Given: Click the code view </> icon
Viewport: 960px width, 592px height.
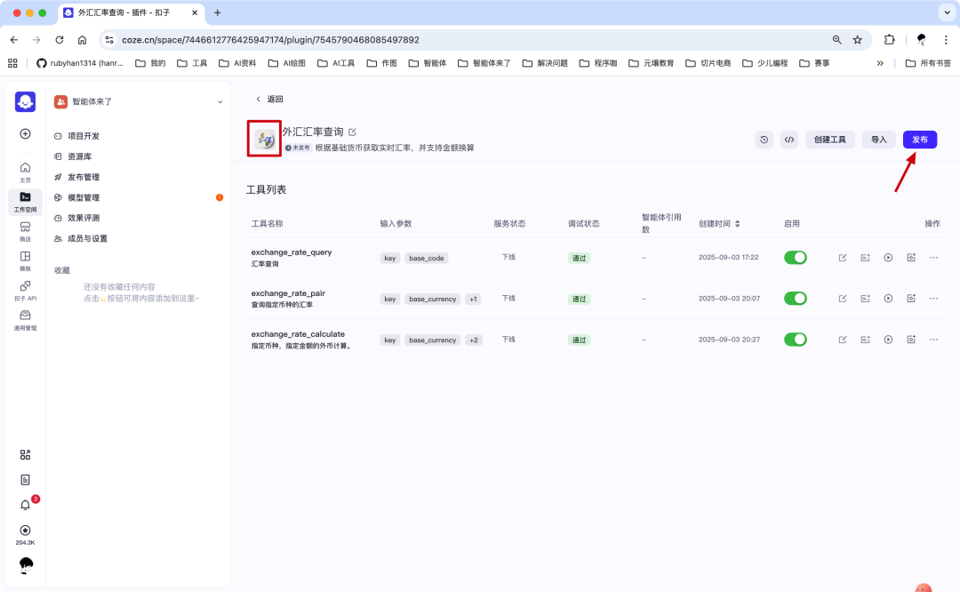Looking at the screenshot, I should point(789,140).
